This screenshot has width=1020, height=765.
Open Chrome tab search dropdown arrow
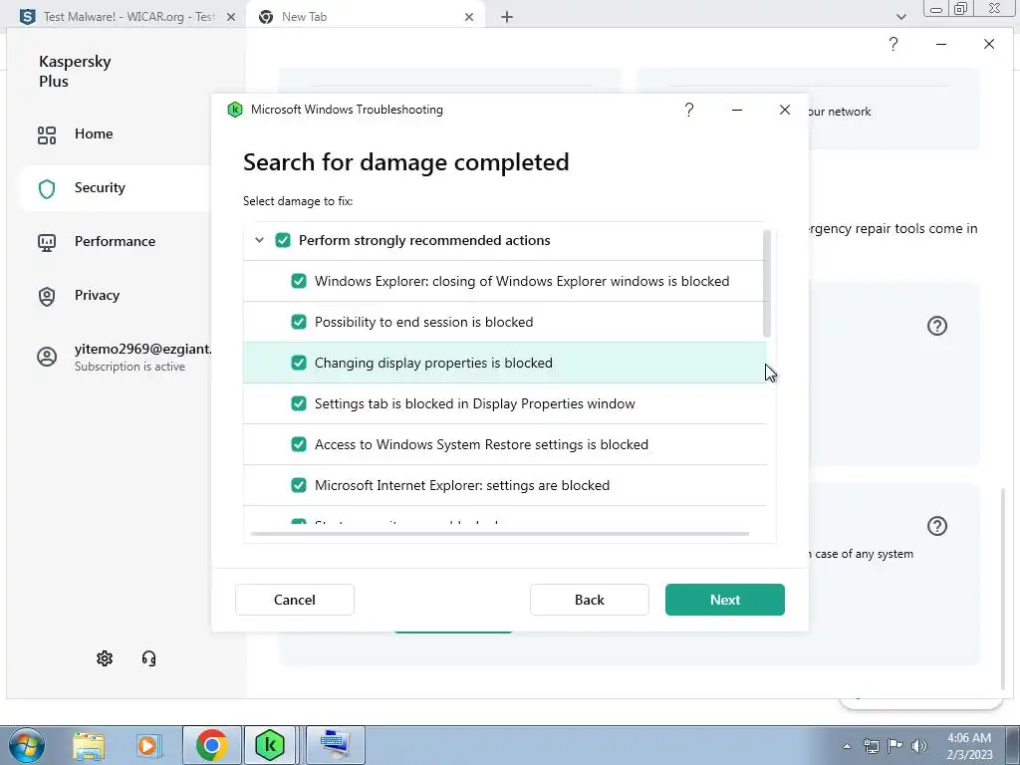900,17
